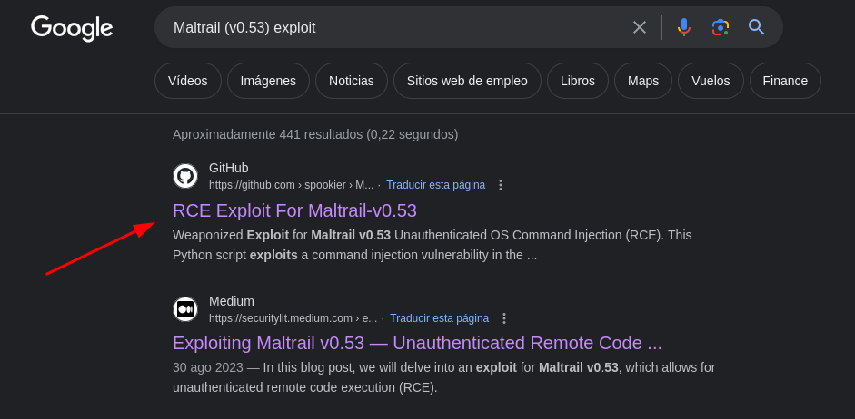Start voice search with microphone icon
This screenshot has height=419, width=855.
click(x=684, y=27)
